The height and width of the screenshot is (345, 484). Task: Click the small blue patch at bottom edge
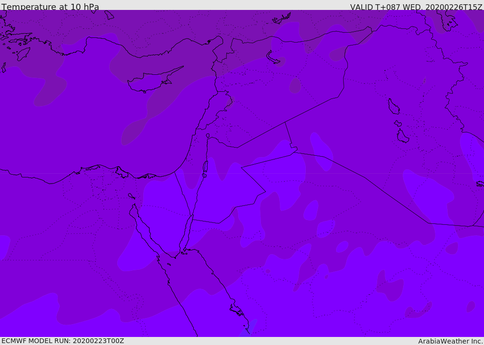coord(248,328)
